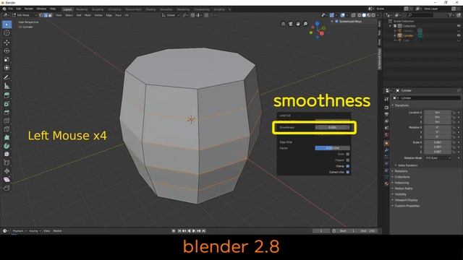Select the Shrink/Fatten tool
Viewport: 463px width, 260px height.
point(7,171)
